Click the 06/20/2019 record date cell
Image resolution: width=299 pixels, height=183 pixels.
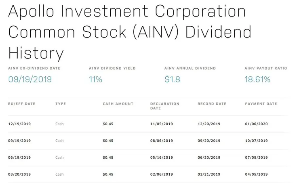(209, 158)
